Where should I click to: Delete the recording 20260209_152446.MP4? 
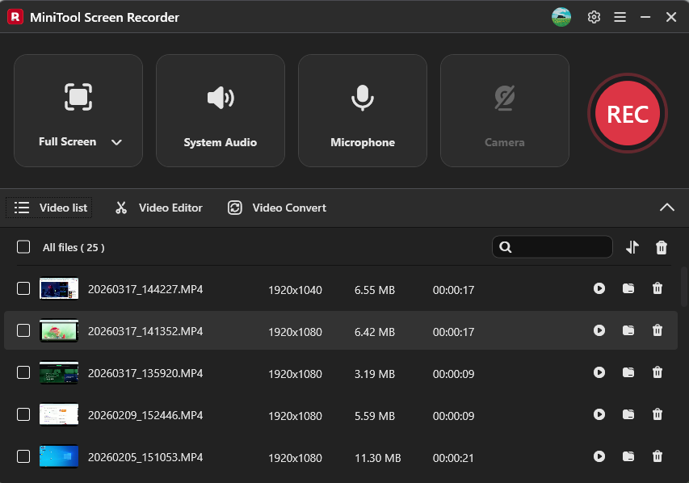pos(657,414)
